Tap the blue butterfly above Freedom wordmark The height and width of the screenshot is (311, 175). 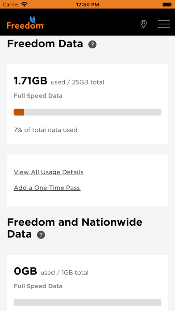(x=33, y=20)
